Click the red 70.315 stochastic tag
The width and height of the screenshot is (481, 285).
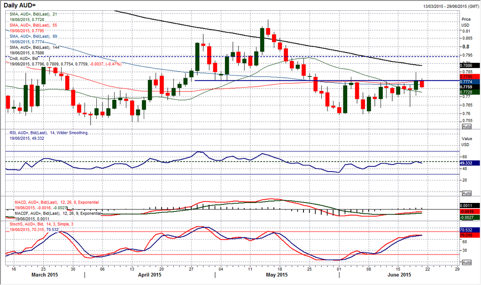[470, 235]
